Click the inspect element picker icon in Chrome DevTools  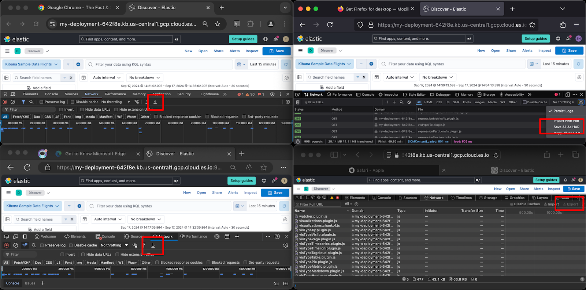(x=5, y=94)
